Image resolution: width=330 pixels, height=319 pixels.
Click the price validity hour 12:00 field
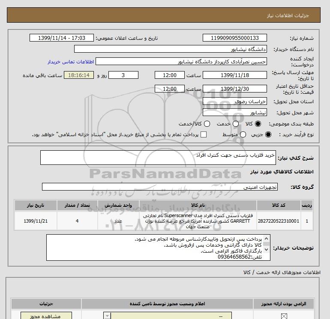point(170,89)
